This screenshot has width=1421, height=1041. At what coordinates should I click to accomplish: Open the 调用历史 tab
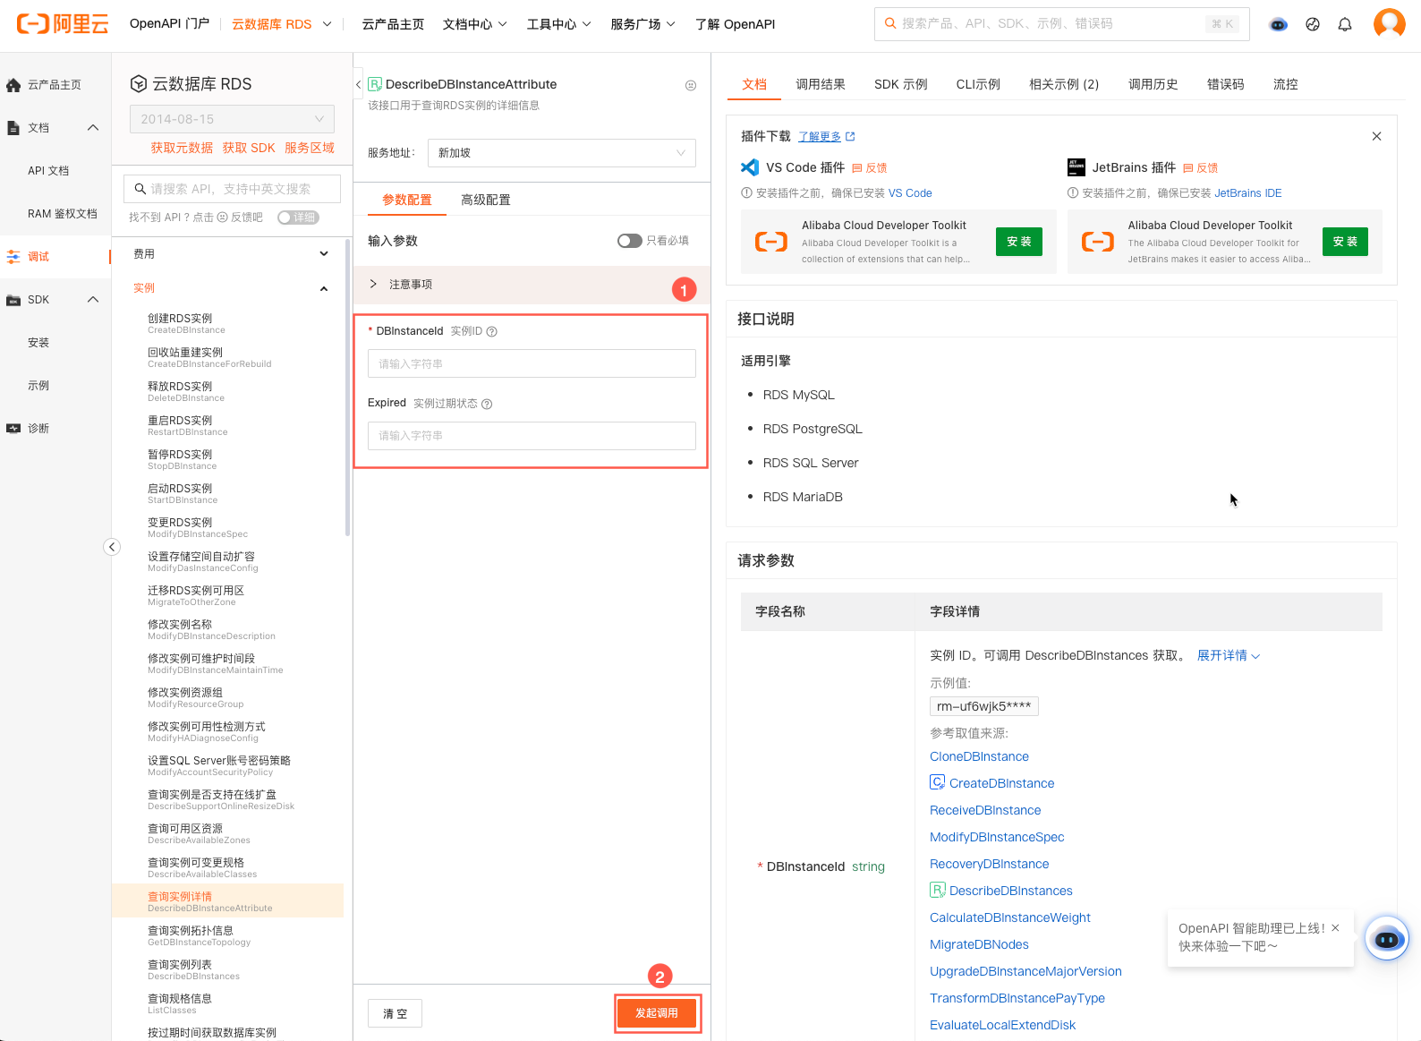point(1153,84)
